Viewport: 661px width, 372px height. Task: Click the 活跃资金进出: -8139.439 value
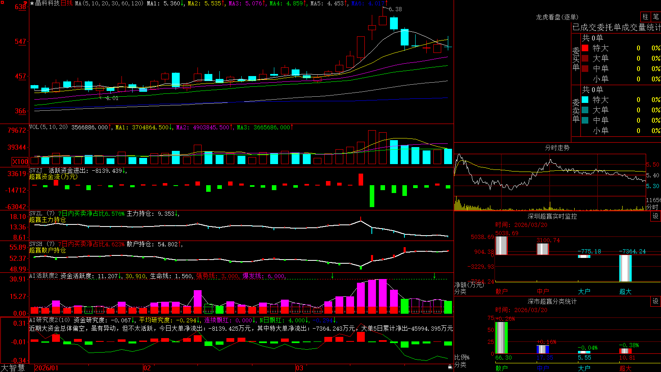coord(86,170)
